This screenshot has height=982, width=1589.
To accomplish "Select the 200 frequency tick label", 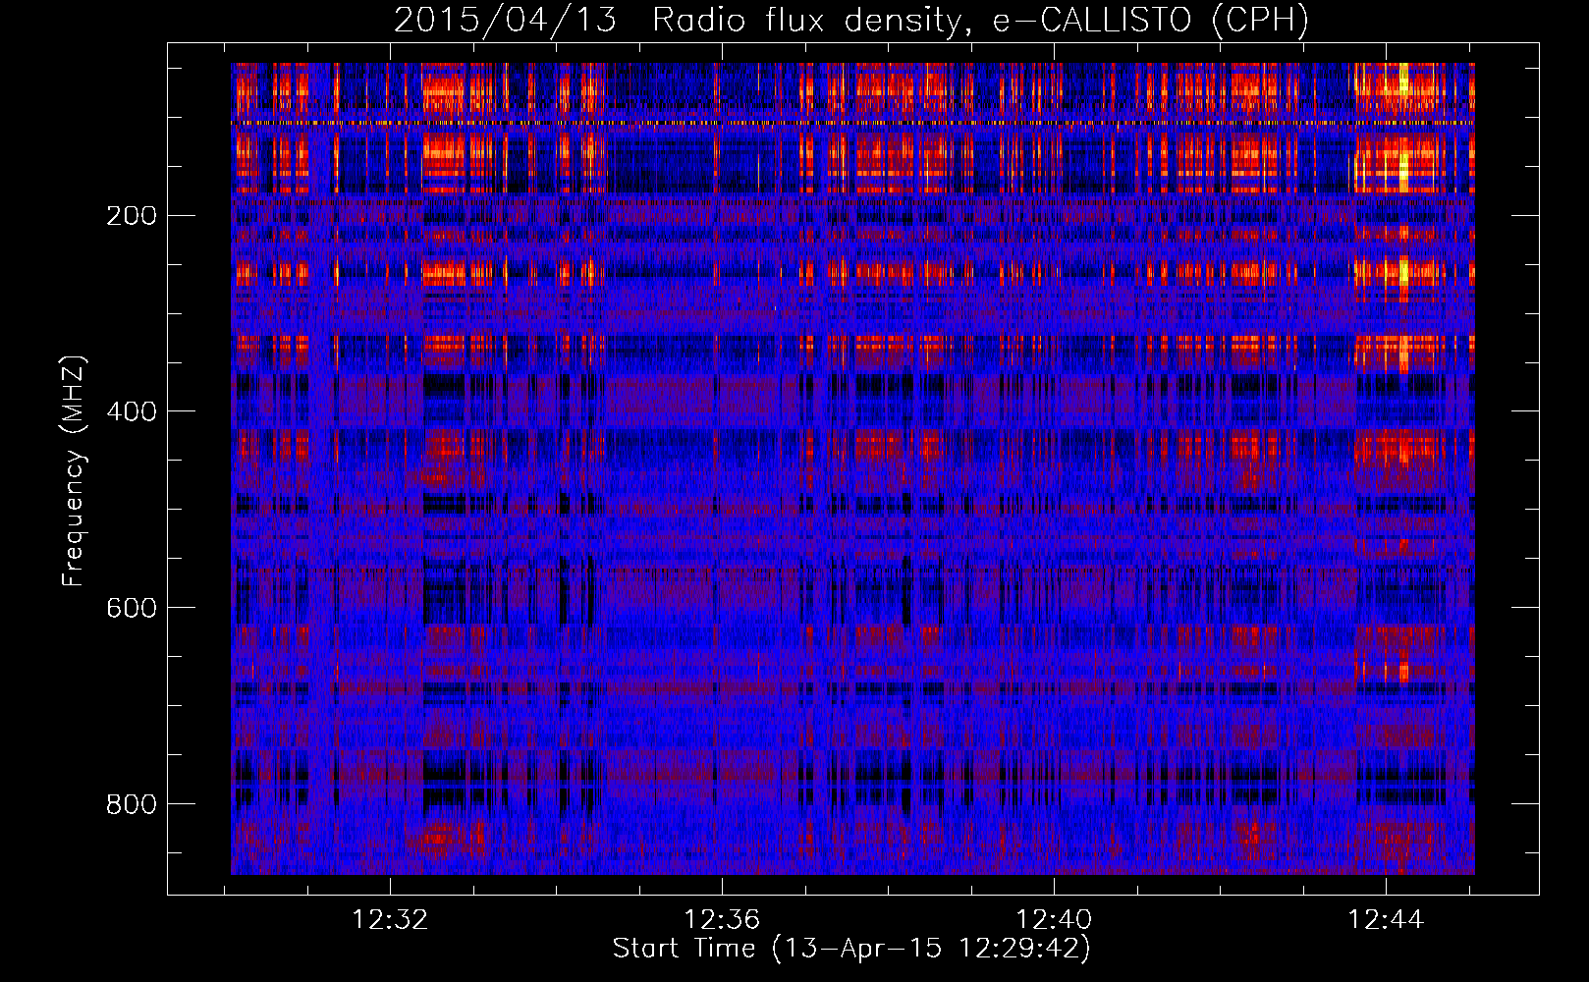I will pyautogui.click(x=132, y=215).
